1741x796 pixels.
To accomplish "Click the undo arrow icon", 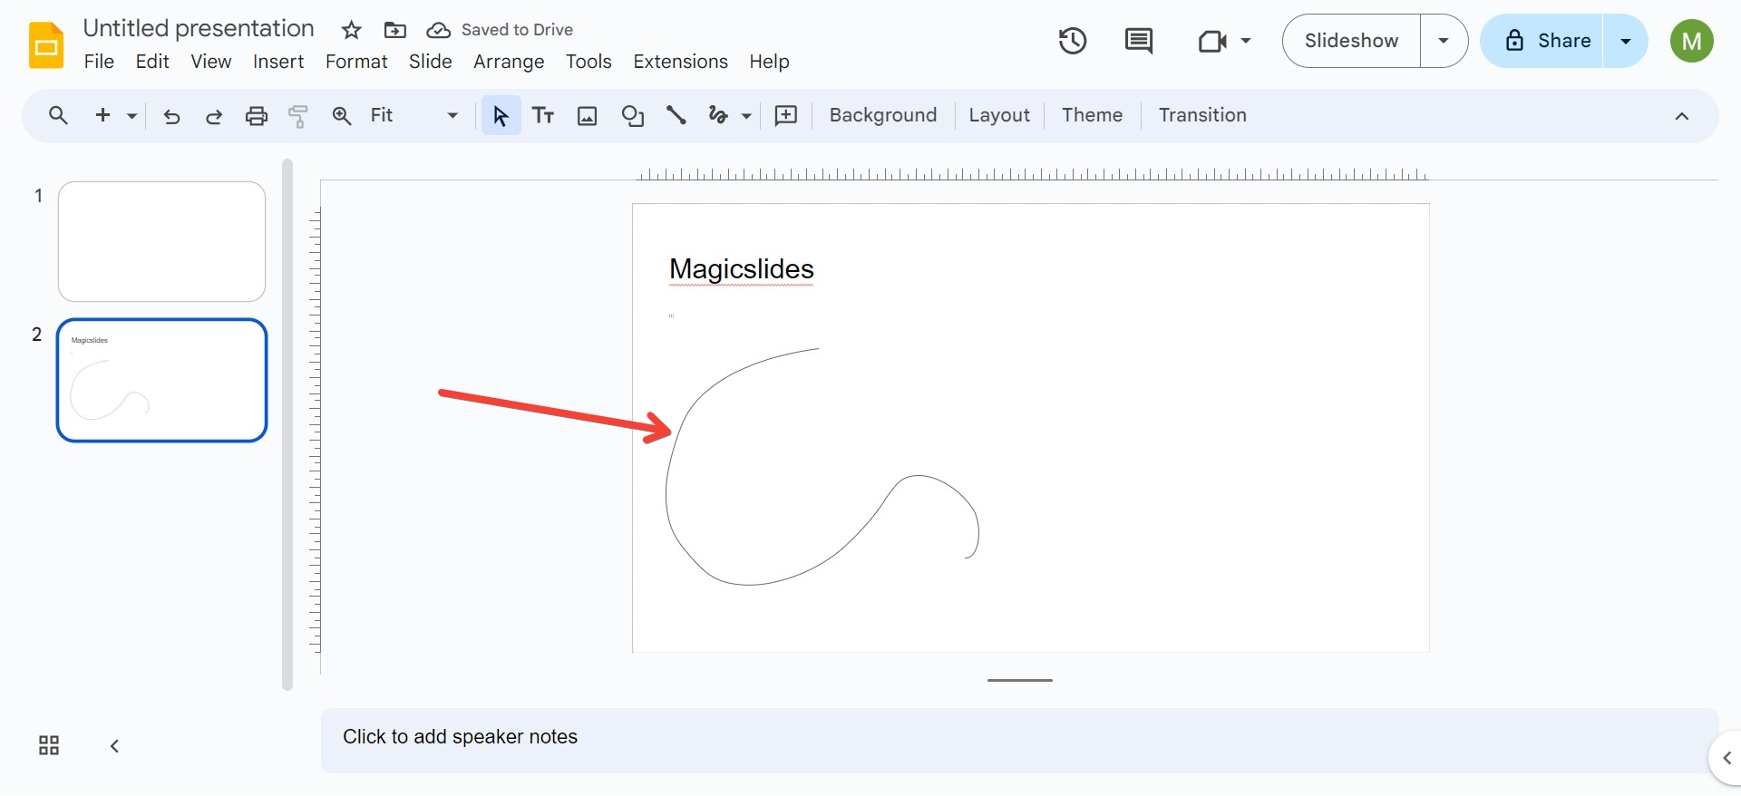I will coord(171,116).
